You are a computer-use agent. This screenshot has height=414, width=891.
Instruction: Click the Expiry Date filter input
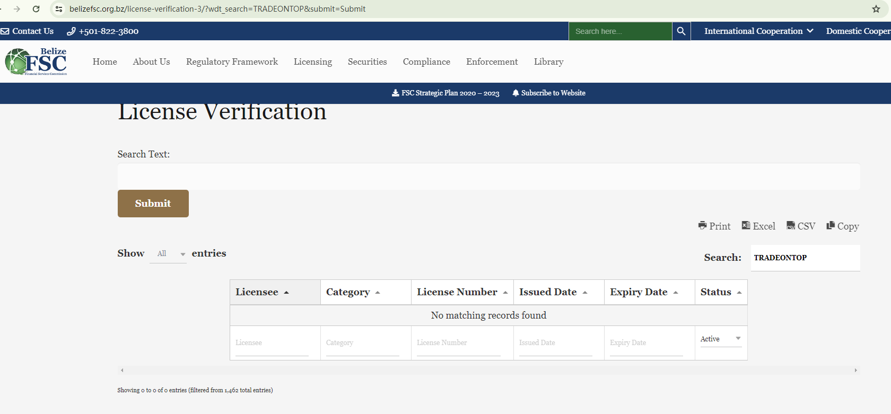[647, 343]
